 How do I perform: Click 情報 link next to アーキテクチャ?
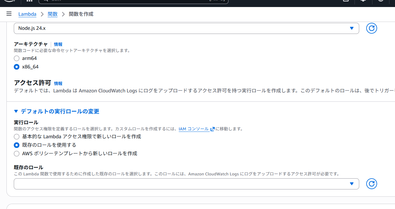pos(58,44)
